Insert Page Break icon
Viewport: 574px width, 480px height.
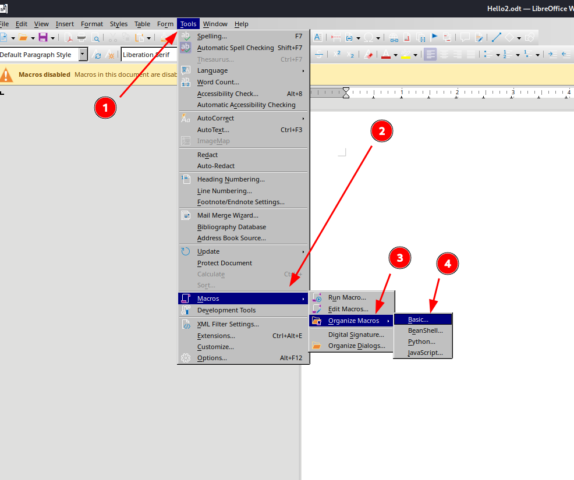pos(336,37)
